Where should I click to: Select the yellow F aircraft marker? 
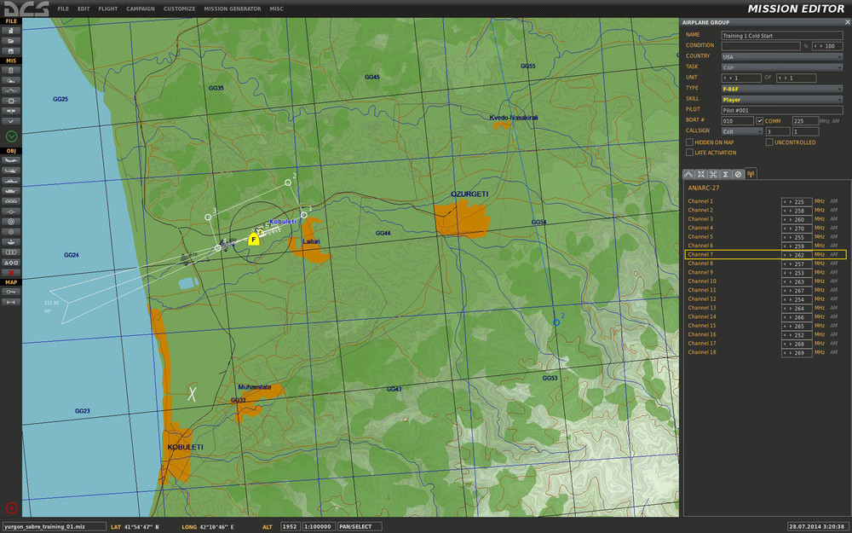[x=253, y=240]
